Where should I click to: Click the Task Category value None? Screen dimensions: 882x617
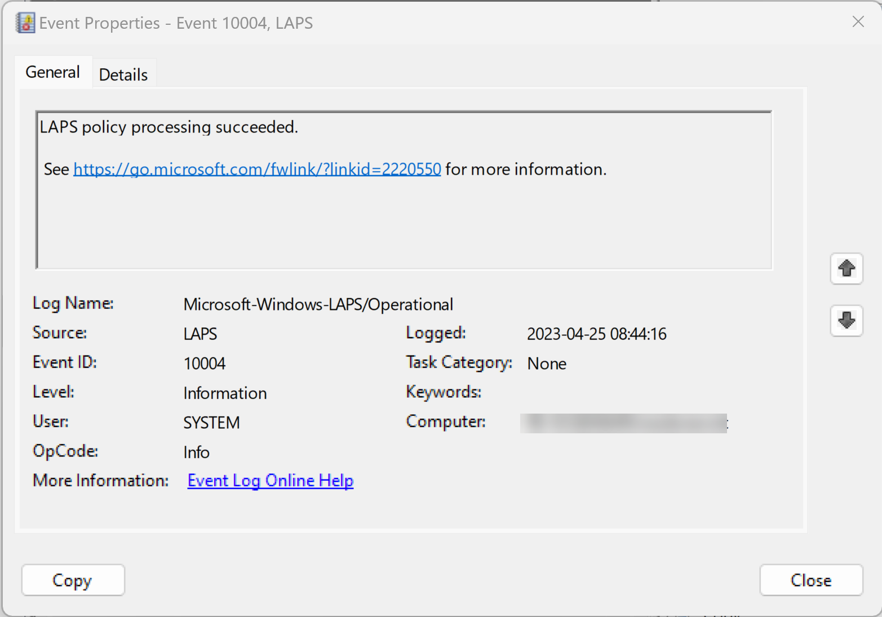[546, 363]
